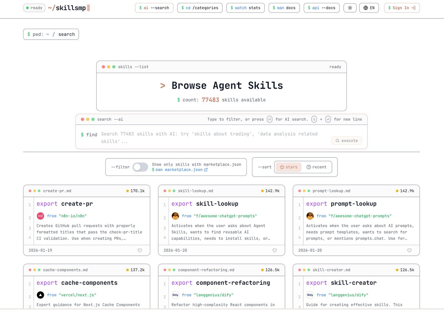Open watch stats nav item
The width and height of the screenshot is (444, 310).
click(245, 8)
